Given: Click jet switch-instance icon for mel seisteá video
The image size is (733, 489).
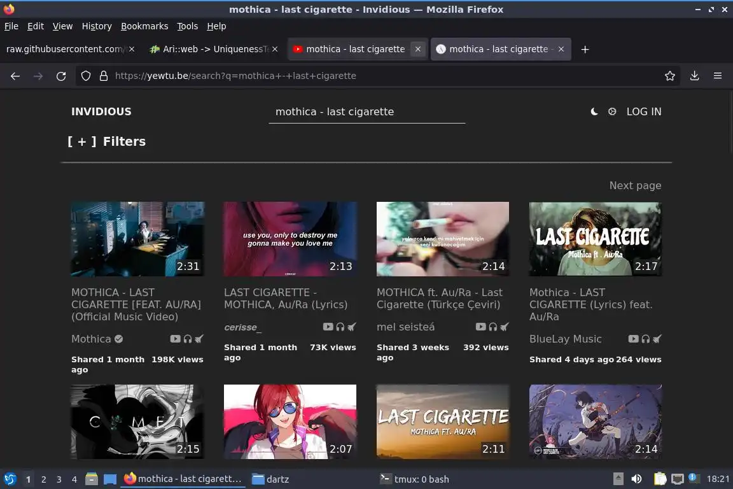Looking at the screenshot, I should point(505,327).
